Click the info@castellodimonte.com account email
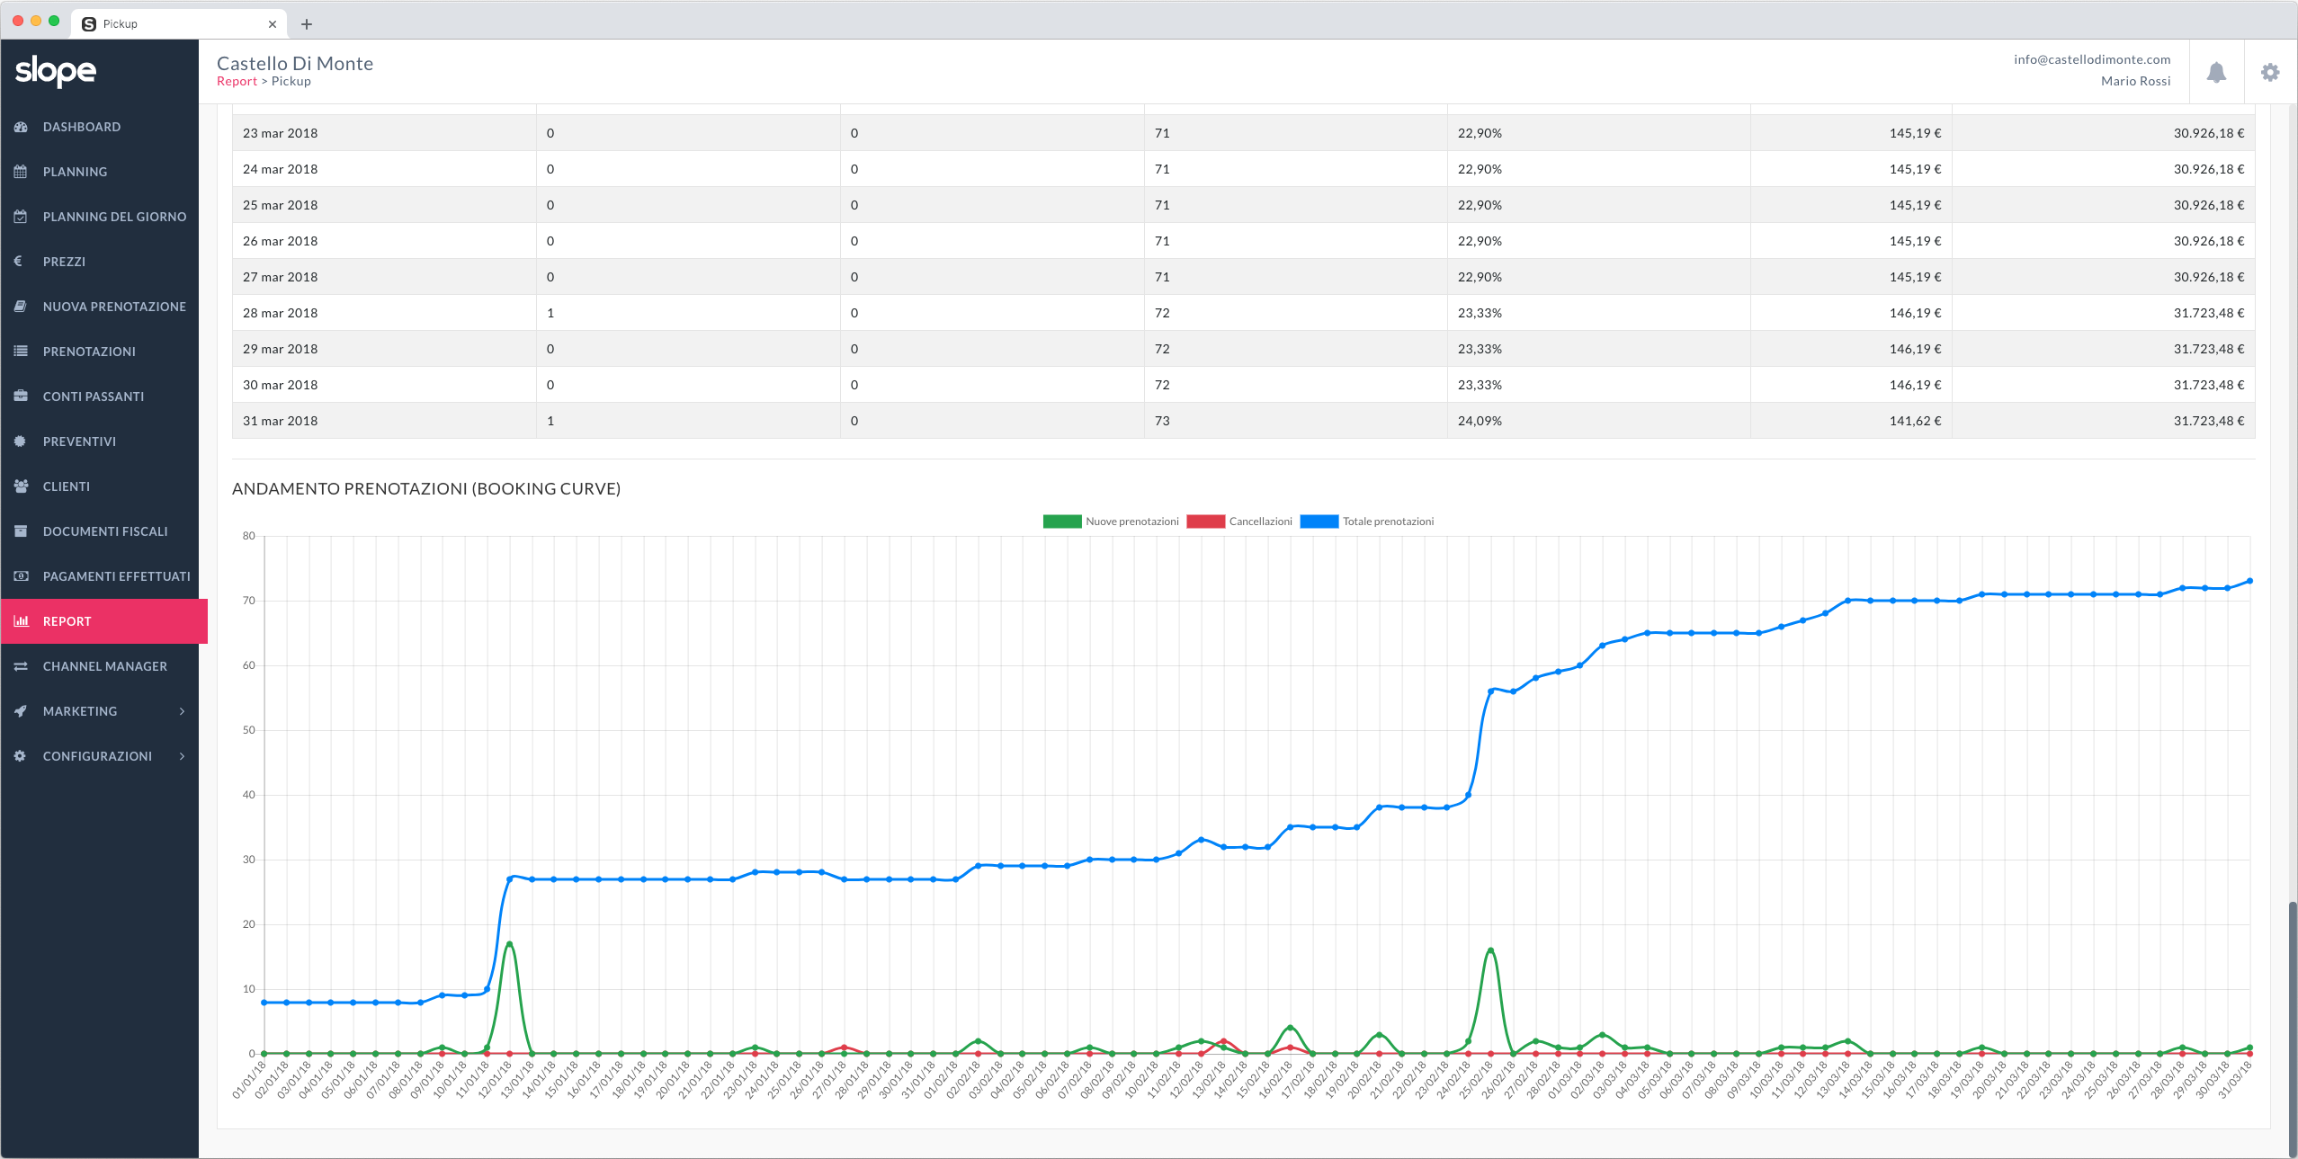The height and width of the screenshot is (1159, 2298). click(2092, 59)
